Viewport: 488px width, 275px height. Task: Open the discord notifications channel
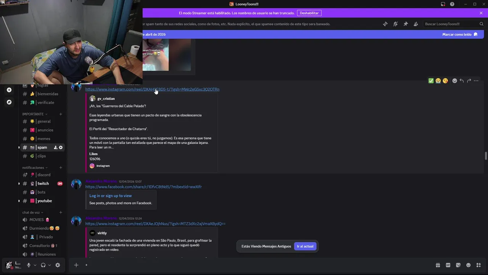click(42, 175)
